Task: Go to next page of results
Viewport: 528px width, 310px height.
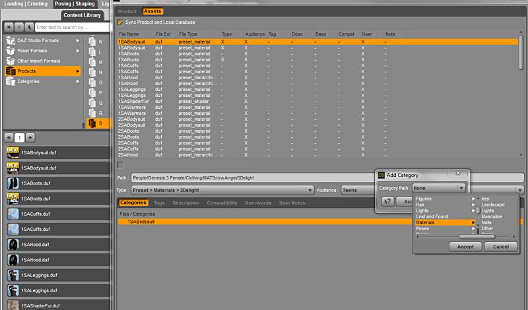Action: coord(30,137)
